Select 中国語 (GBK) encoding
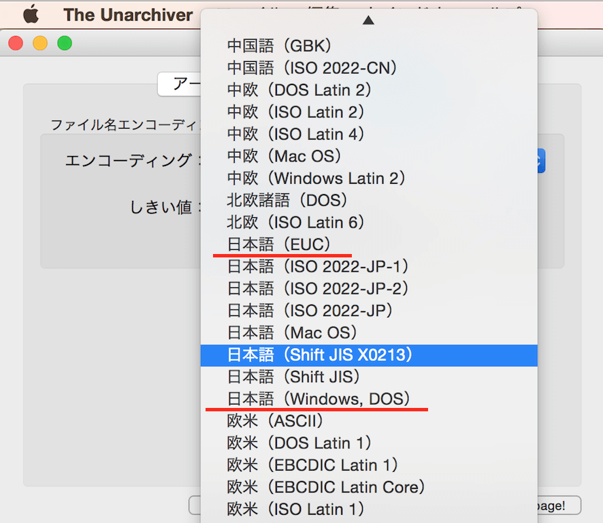The width and height of the screenshot is (603, 523). [369, 46]
